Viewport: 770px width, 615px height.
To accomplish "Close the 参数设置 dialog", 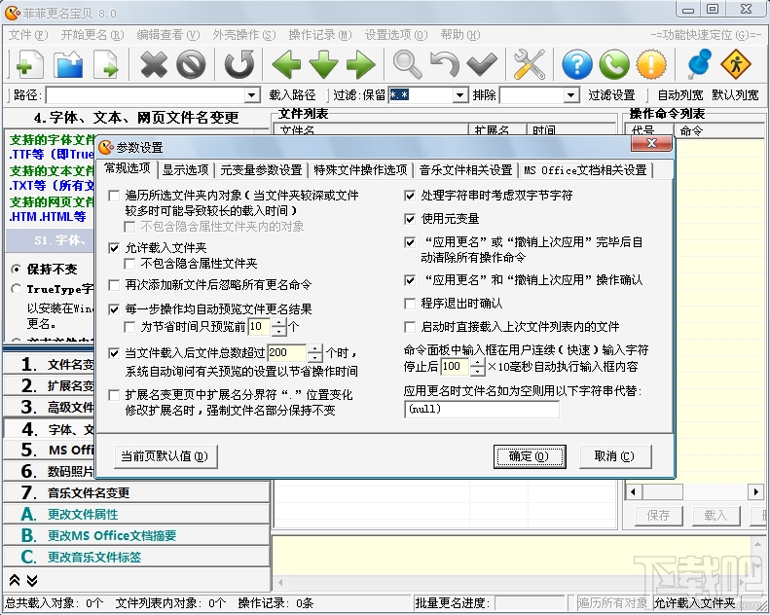I will point(651,143).
